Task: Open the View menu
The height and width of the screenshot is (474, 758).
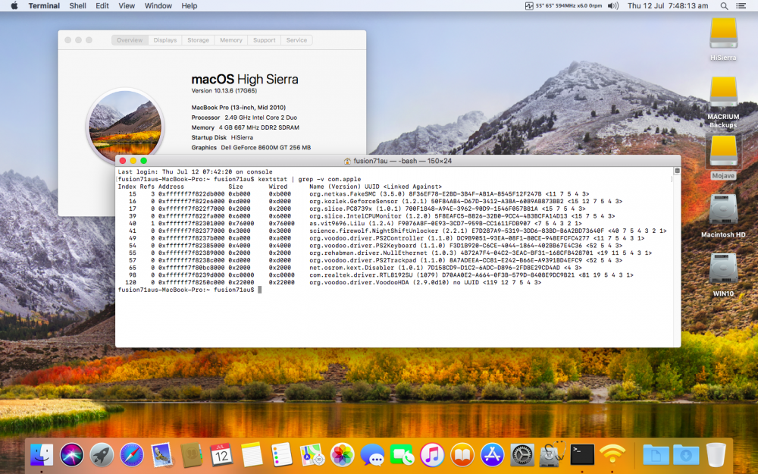Action: click(x=127, y=6)
